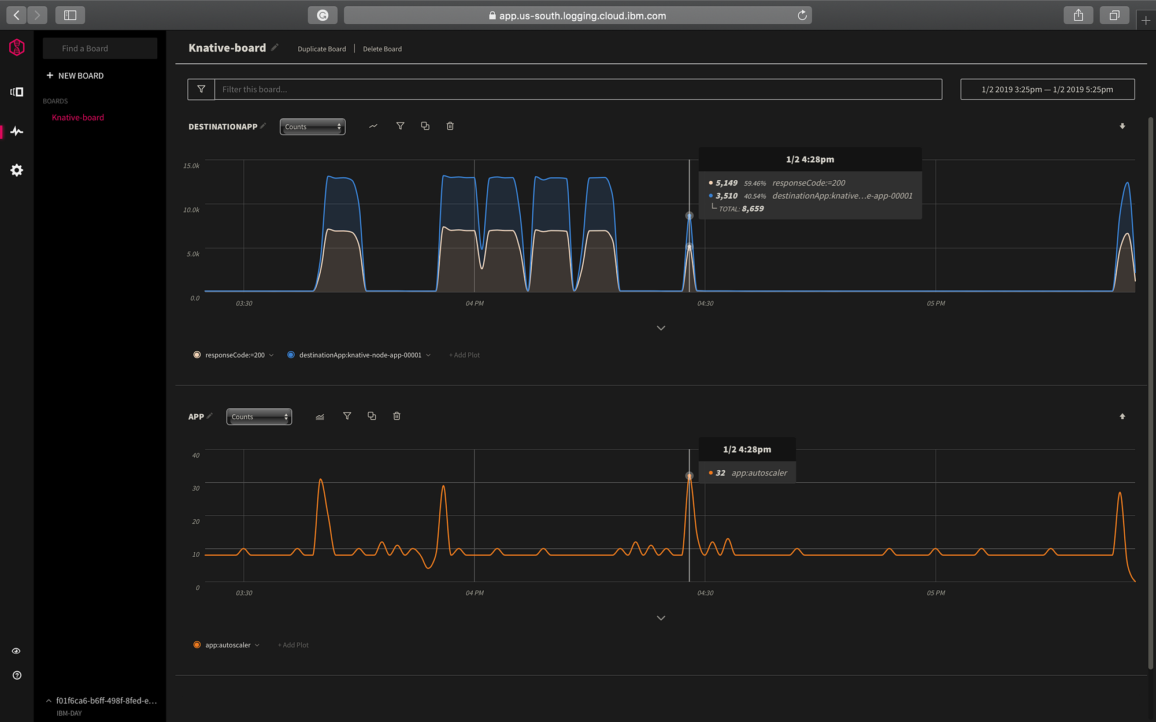This screenshot has height=722, width=1156.
Task: Select Knative-board in the boards list
Action: (x=78, y=117)
